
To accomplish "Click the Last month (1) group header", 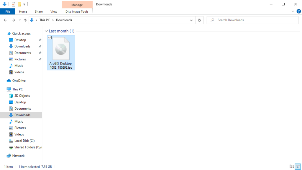I will tap(61, 31).
